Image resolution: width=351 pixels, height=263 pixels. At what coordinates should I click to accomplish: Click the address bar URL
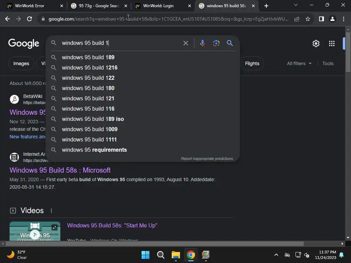168,19
